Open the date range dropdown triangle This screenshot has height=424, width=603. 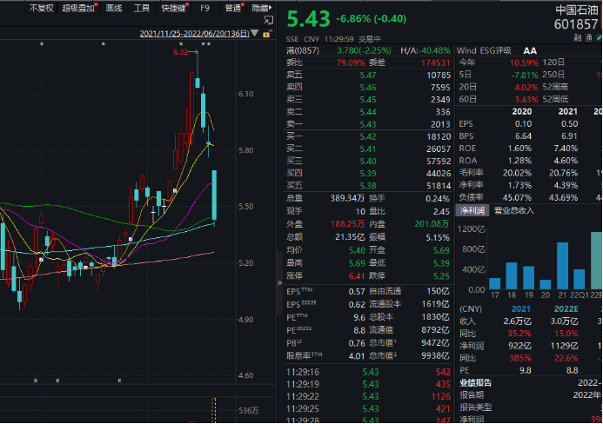point(252,35)
